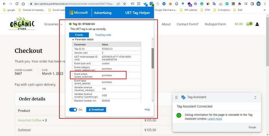Viewport: 269px width, 136px height.
Task: Collapse the Tag Assistant panel
Action: pyautogui.click(x=255, y=97)
